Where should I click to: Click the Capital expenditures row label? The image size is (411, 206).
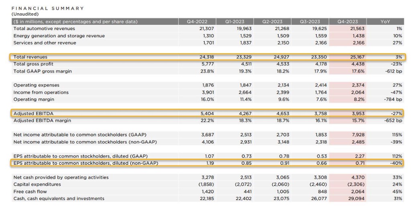pyautogui.click(x=37, y=184)
